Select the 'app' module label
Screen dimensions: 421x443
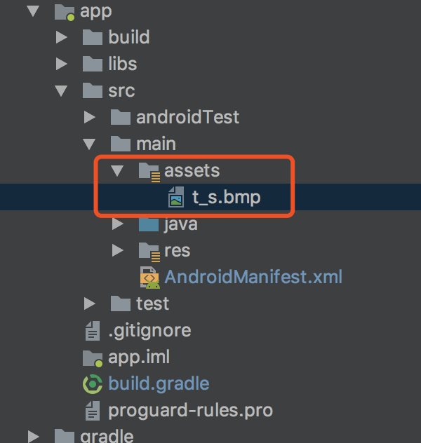pos(96,12)
